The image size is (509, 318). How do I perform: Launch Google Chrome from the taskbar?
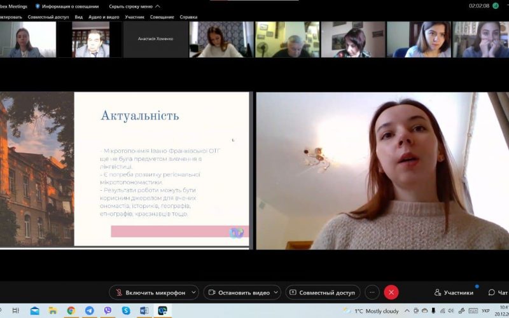pyautogui.click(x=71, y=311)
